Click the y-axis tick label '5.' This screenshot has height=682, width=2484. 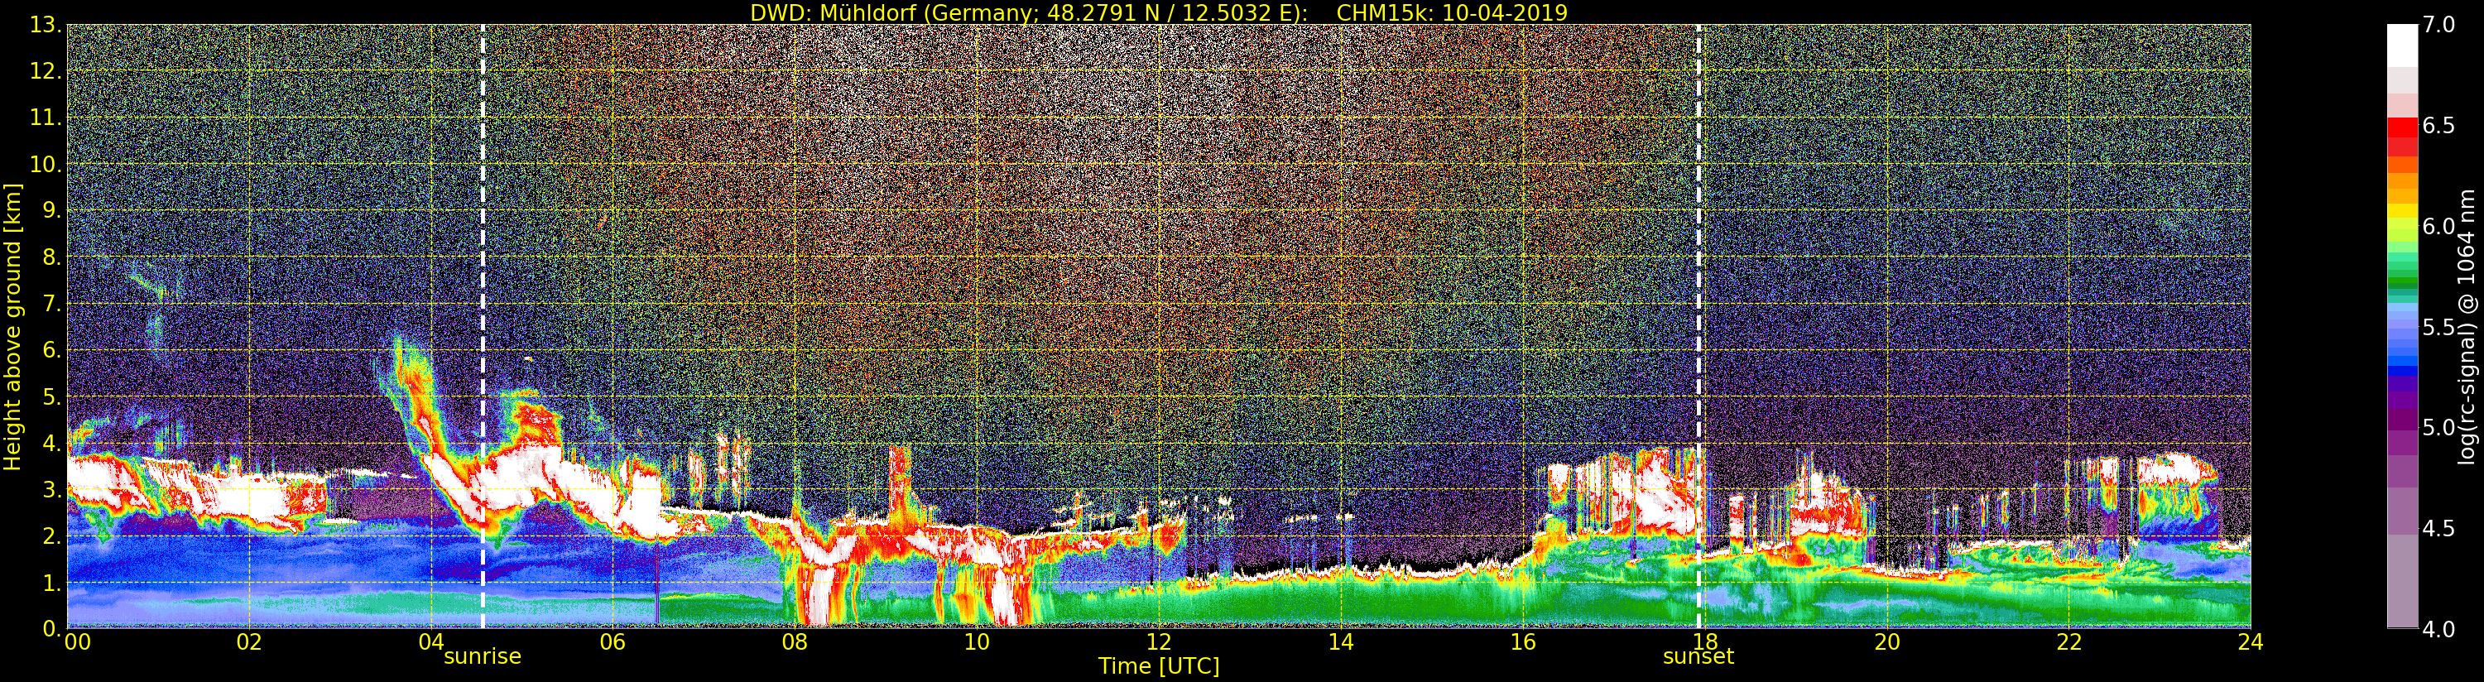point(51,396)
